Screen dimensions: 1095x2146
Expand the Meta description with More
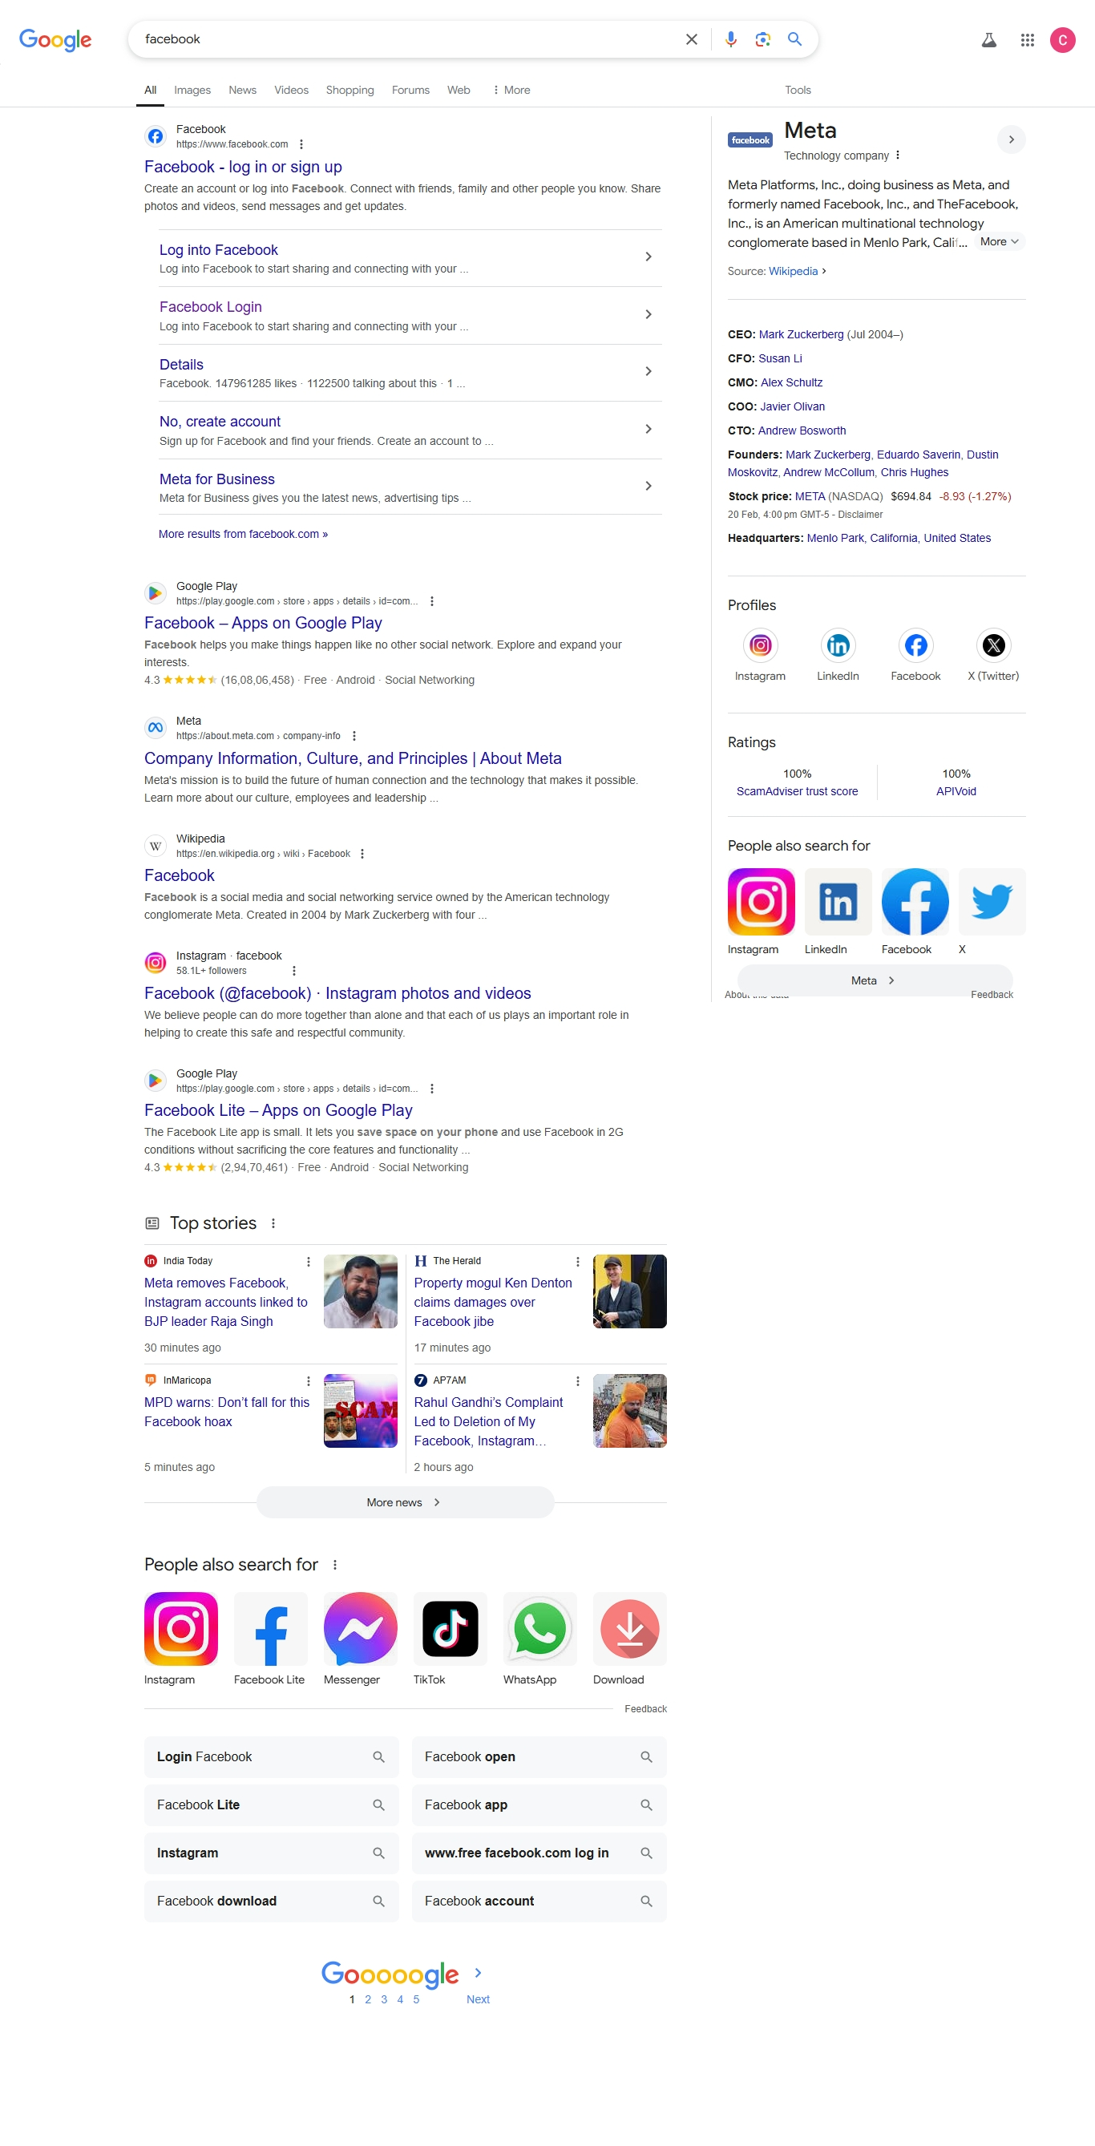coord(998,241)
